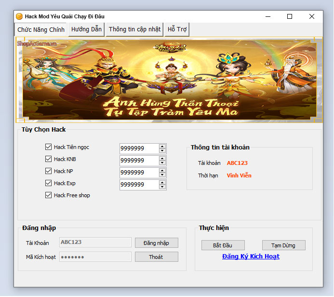Focus the Mã Kích hoạt input field
Viewport: 334px width, 297px height.
[95, 257]
